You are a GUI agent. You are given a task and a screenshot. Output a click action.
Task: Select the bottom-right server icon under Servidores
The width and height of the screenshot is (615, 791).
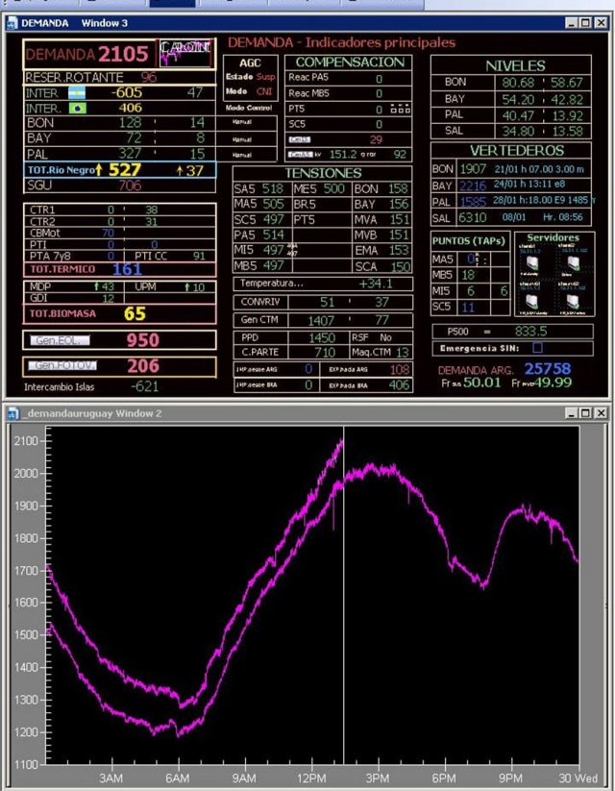click(573, 302)
